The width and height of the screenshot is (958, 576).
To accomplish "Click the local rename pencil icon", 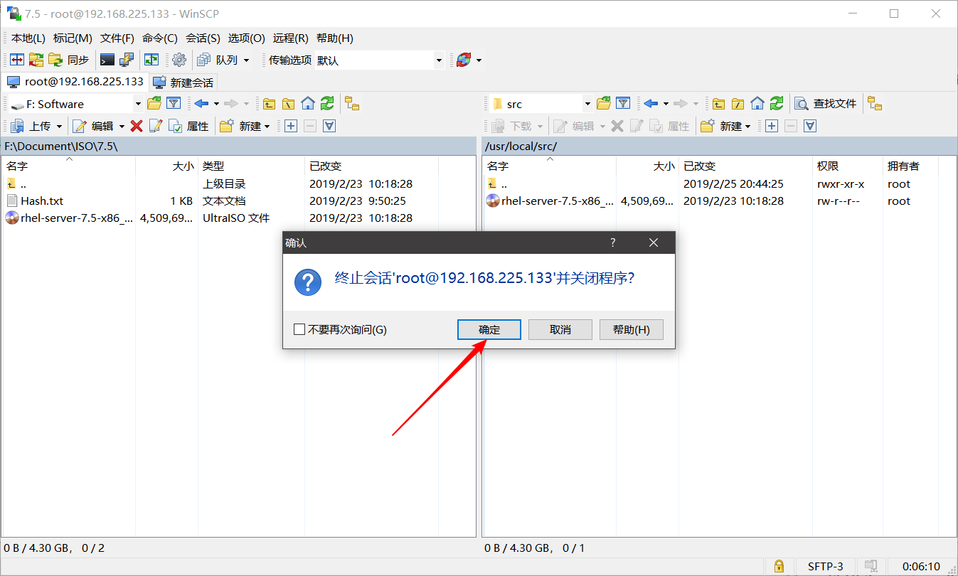I will pos(156,126).
